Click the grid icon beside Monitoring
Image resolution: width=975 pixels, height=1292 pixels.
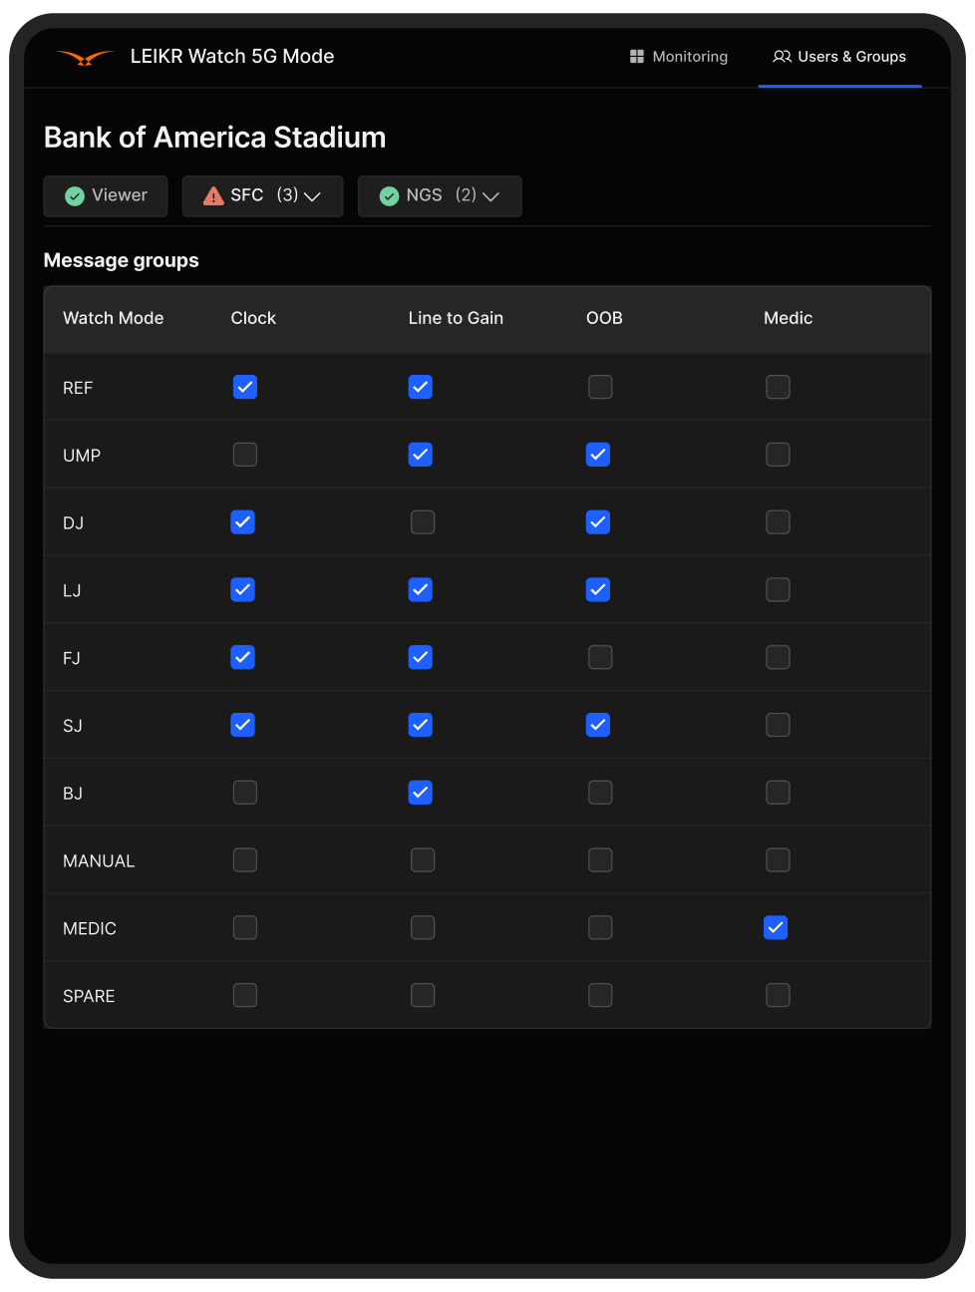point(636,56)
